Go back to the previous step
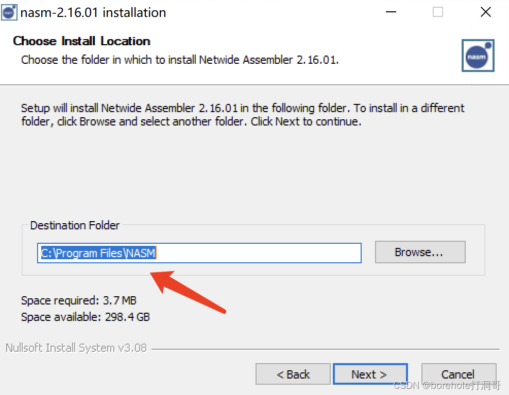The height and width of the screenshot is (395, 509). pyautogui.click(x=293, y=374)
